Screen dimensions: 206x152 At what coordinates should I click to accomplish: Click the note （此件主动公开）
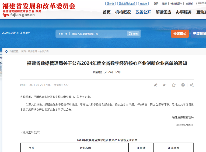pos(31,132)
